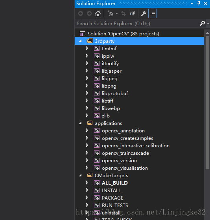Select the PACKAGE project name
Viewport: 210px width, 220px height.
(x=112, y=198)
